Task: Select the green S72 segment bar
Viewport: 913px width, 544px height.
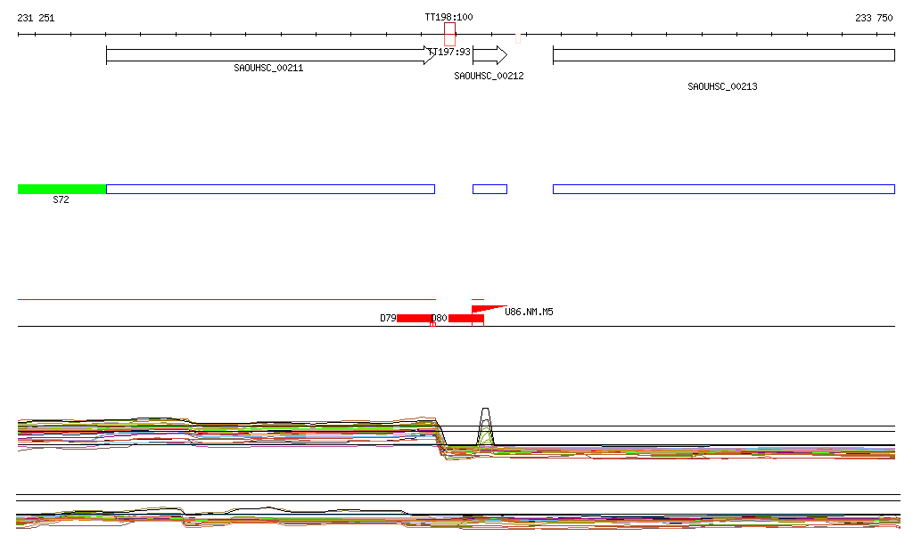Action: coord(62,189)
